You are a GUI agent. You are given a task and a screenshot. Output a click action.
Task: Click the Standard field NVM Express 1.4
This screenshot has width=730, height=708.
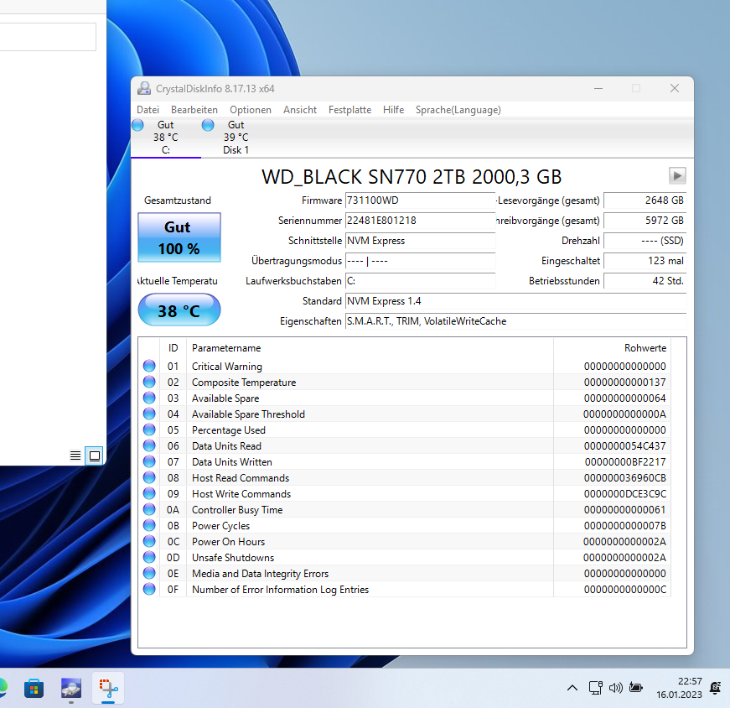coord(515,301)
